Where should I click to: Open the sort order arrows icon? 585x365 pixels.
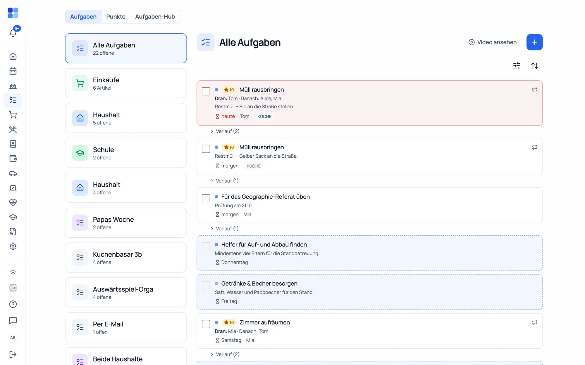click(535, 66)
